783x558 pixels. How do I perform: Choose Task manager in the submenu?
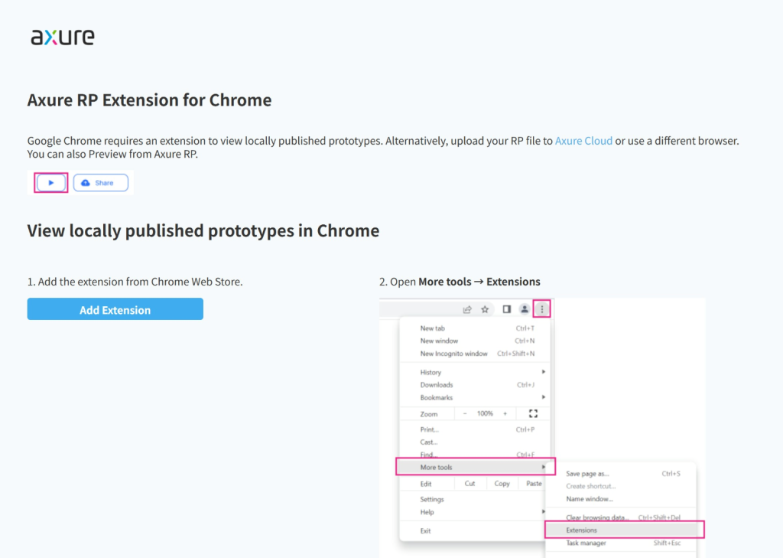point(586,543)
